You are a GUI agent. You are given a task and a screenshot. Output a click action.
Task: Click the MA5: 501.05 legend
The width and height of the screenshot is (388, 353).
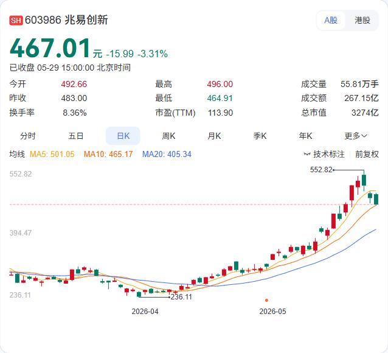(52, 155)
